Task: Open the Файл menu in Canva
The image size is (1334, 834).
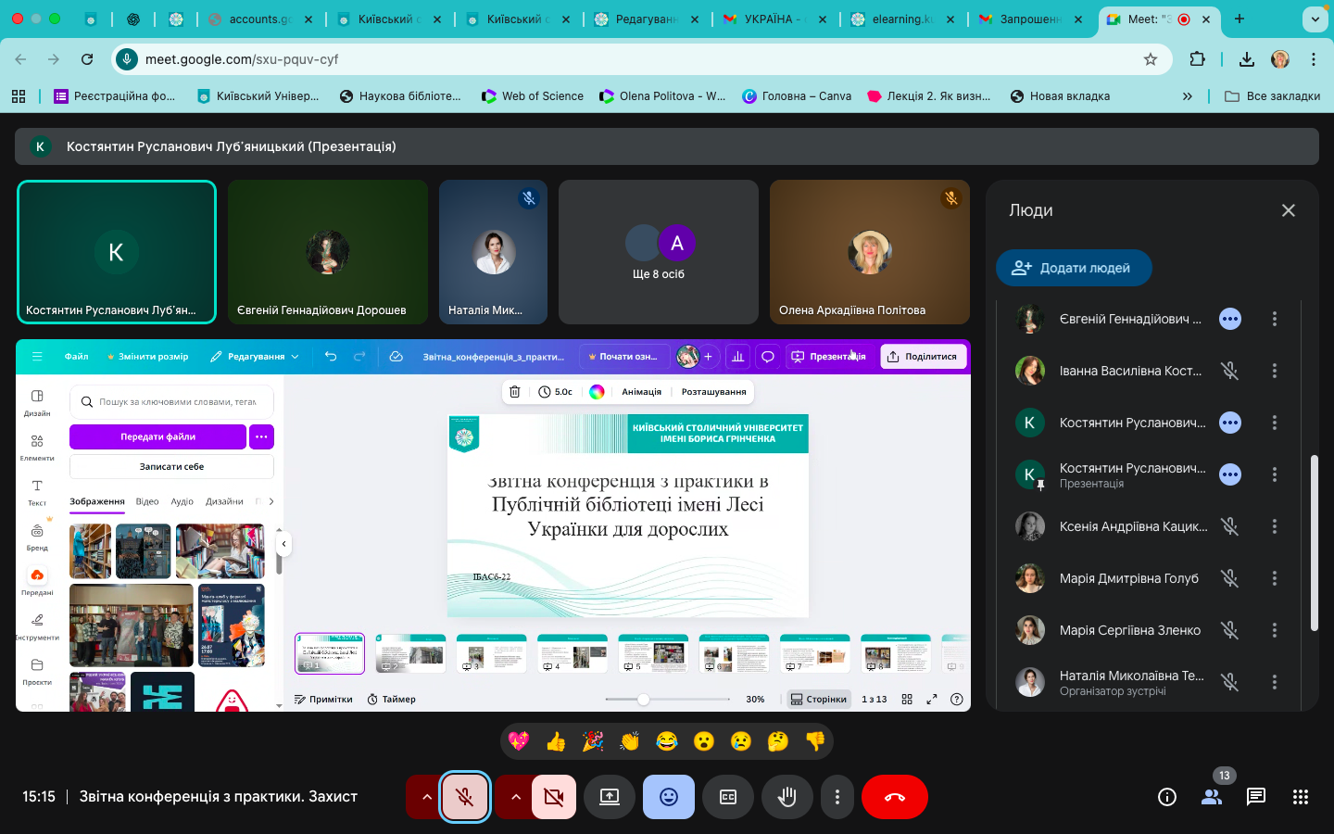Action: pos(77,357)
